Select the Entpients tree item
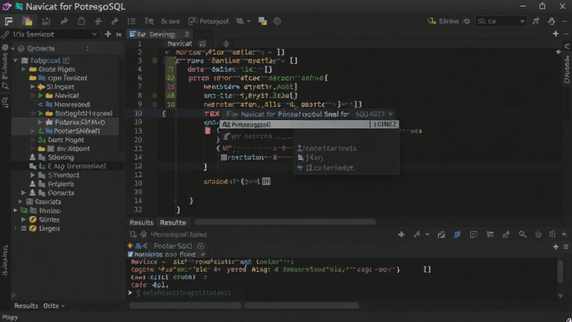This screenshot has width=572, height=322. coord(60,184)
